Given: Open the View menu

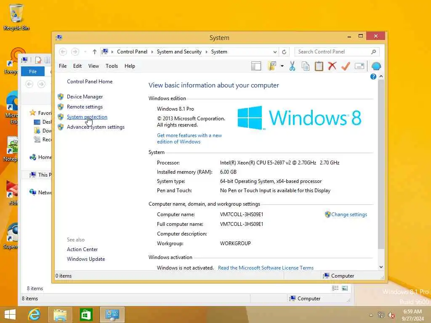Looking at the screenshot, I should coord(93,66).
